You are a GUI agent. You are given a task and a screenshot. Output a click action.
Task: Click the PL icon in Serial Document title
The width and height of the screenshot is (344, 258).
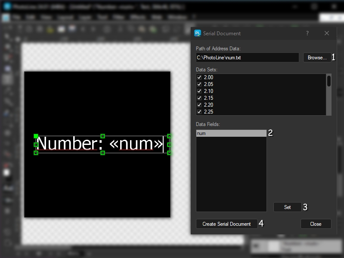click(x=198, y=33)
